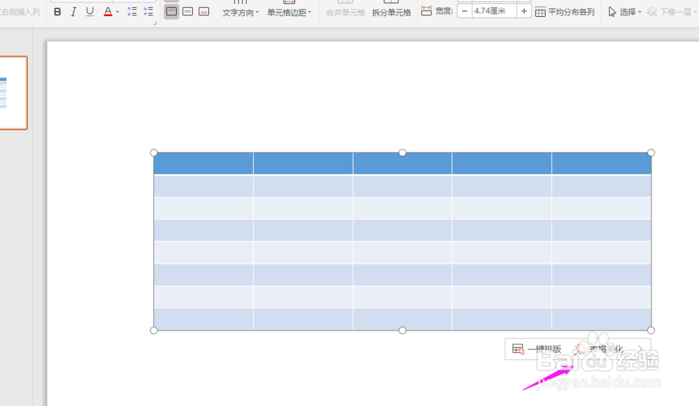
Task: Increase cell width with the plus stepper
Action: (524, 10)
